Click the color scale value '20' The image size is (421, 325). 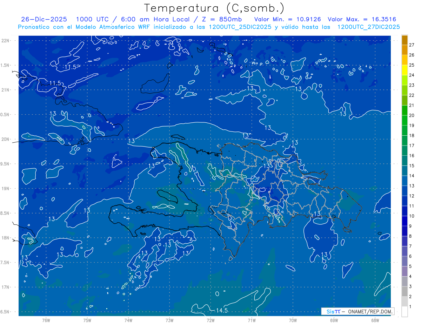pyautogui.click(x=412, y=115)
